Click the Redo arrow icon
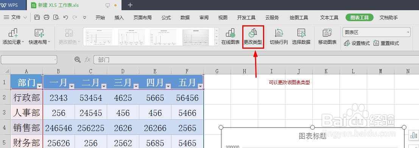Viewport: 419px width, 148px height. click(x=75, y=18)
